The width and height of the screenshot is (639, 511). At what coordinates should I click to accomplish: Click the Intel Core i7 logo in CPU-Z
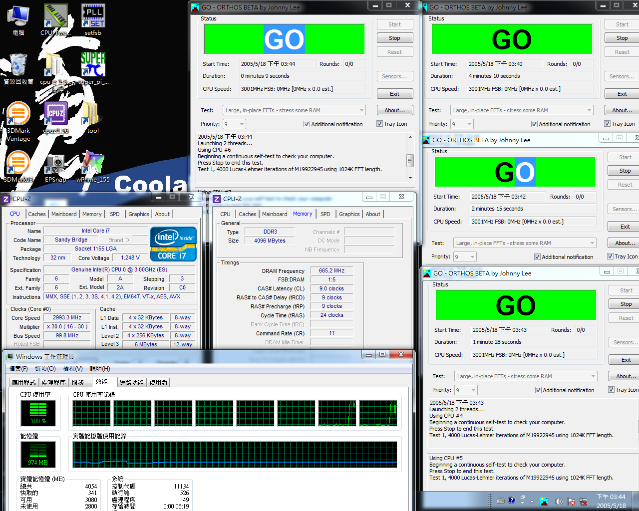(x=173, y=244)
